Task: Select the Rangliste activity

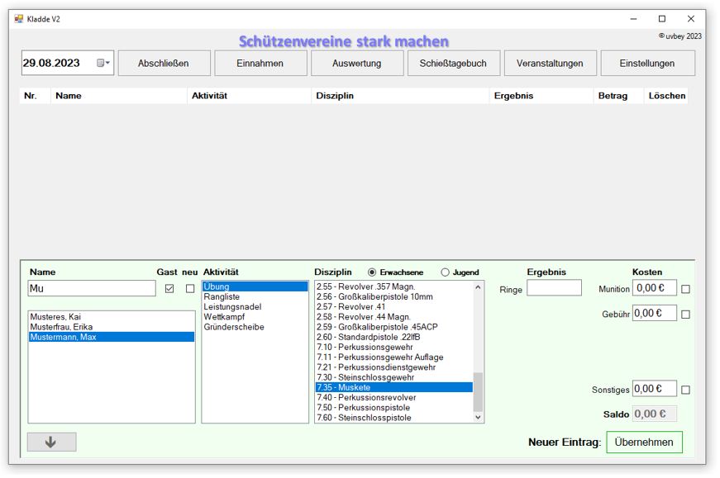Action: pyautogui.click(x=255, y=297)
